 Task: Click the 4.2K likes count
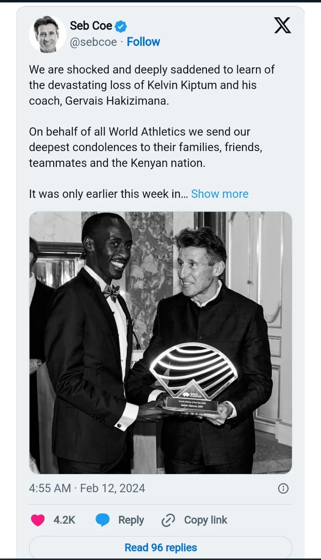click(x=64, y=520)
